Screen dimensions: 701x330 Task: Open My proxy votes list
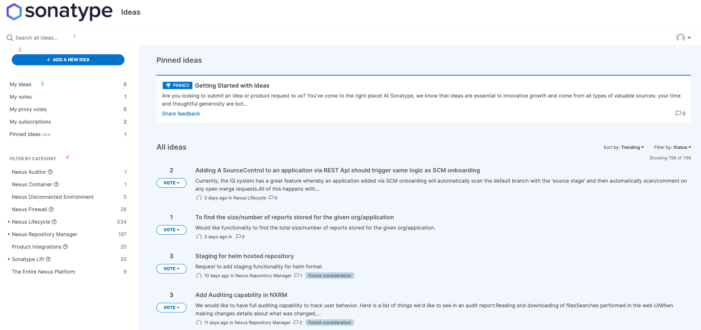(x=28, y=109)
